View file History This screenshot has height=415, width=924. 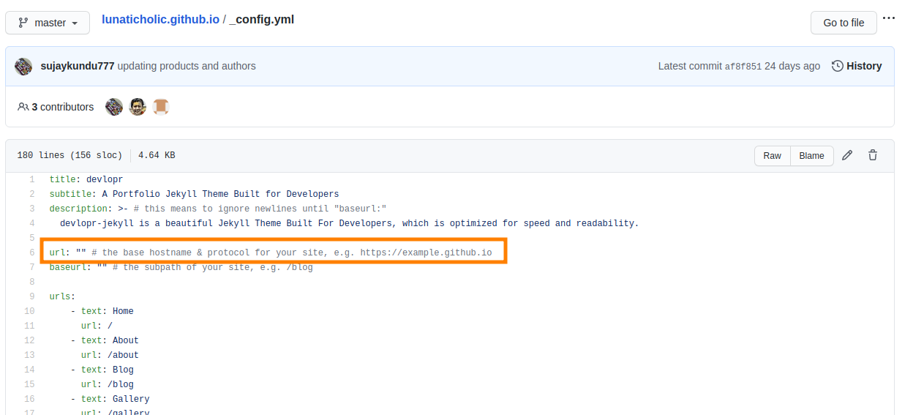857,66
